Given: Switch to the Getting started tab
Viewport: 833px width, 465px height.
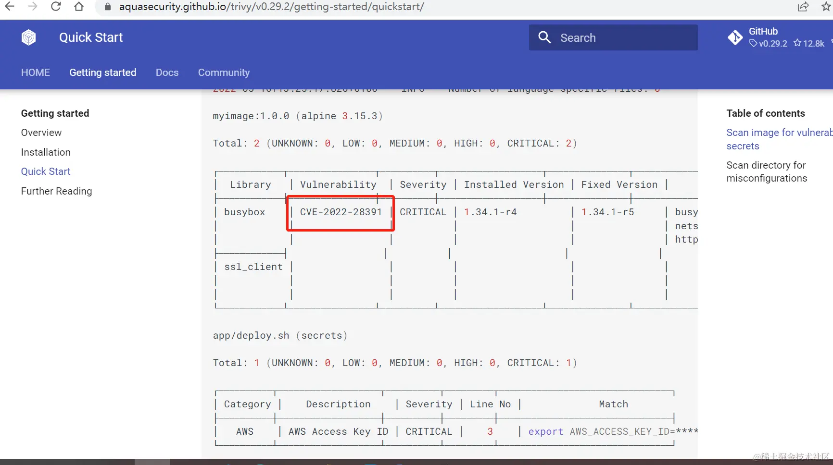Looking at the screenshot, I should (x=103, y=73).
